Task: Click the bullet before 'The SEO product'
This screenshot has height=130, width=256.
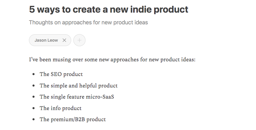Action: pos(34,75)
